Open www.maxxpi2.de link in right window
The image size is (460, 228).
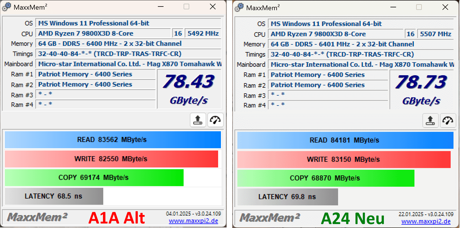coord(426,221)
